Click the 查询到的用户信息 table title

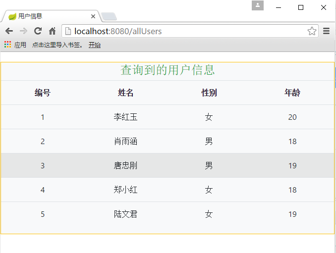[168, 70]
